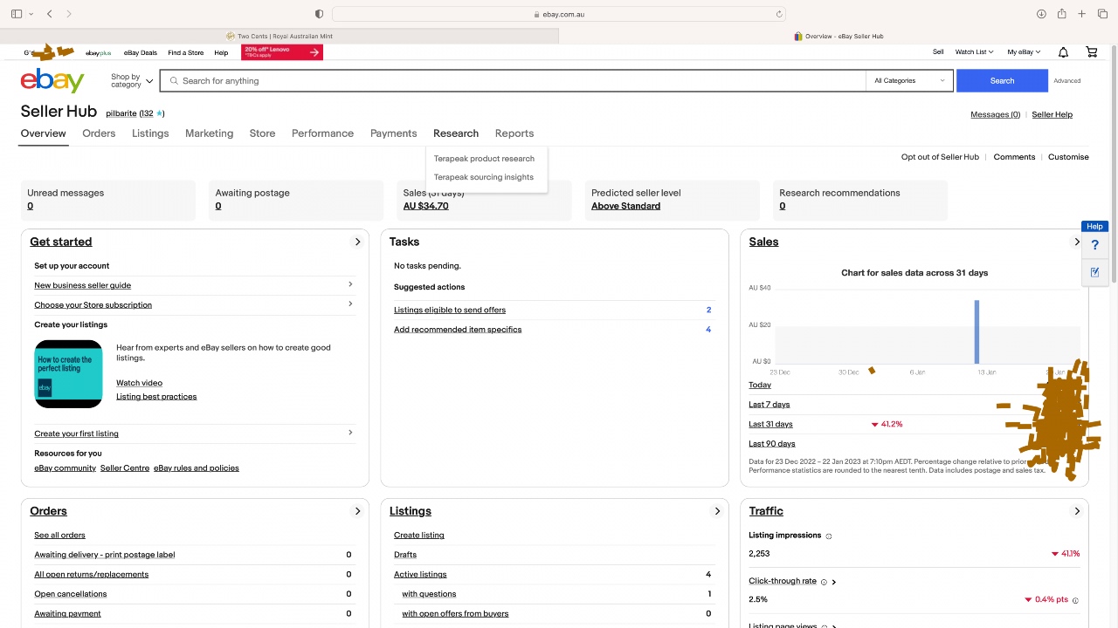Select Last 7 days sales range
Viewport: 1118px width, 628px height.
[x=769, y=405]
